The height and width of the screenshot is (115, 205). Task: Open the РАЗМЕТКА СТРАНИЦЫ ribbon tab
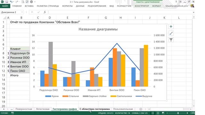pos(48,6)
